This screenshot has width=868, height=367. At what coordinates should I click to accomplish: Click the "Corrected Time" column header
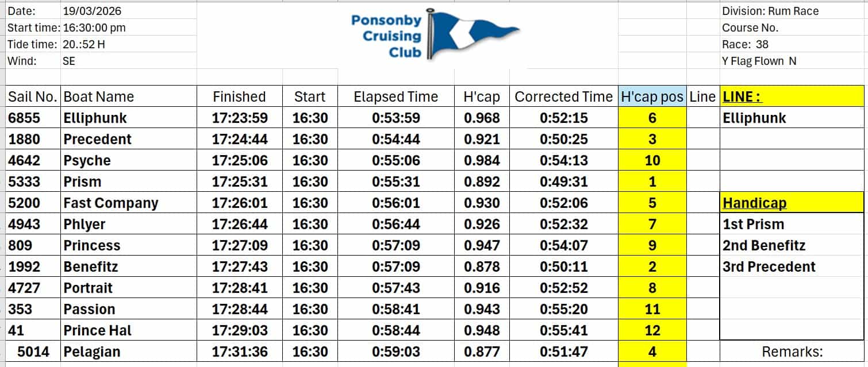pyautogui.click(x=563, y=97)
